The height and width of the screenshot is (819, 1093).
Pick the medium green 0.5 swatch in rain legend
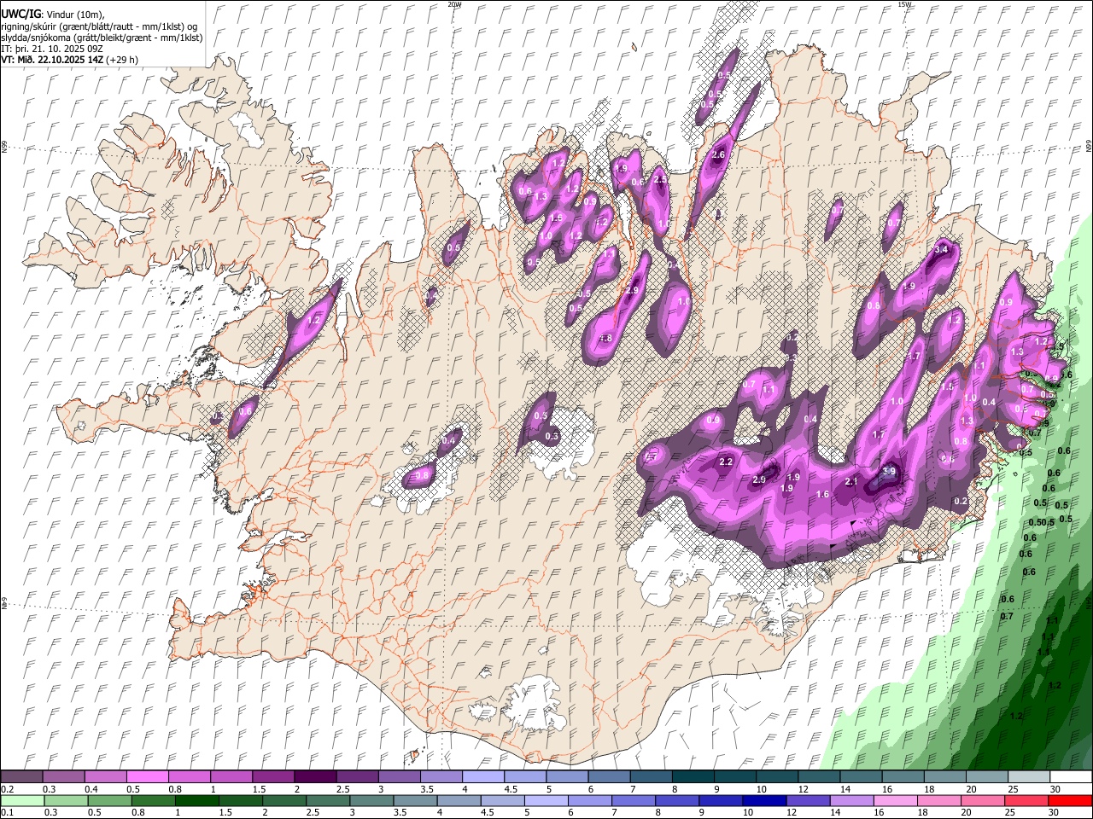point(109,801)
